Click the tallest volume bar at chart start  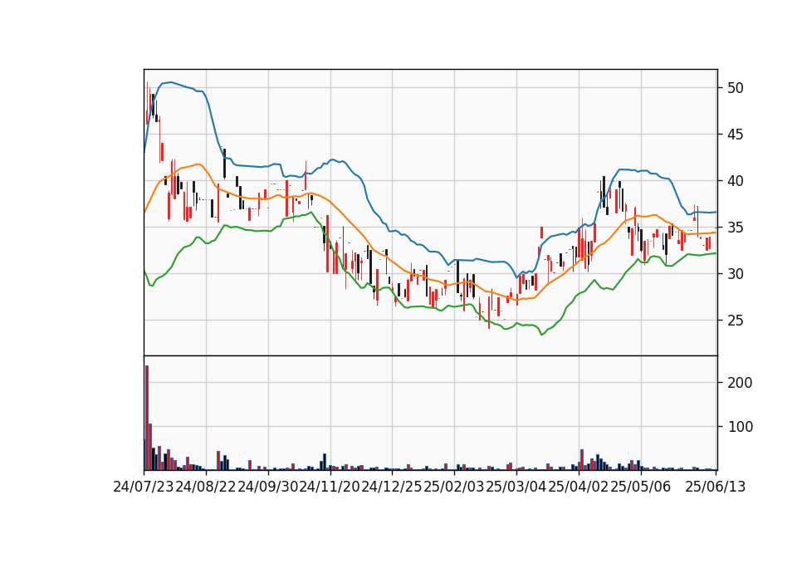click(147, 418)
